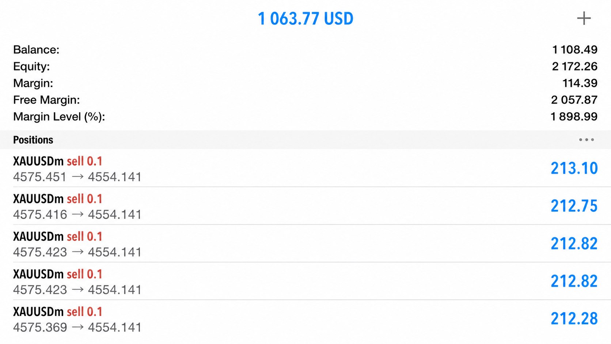Screen dimensions: 611x344
Task: Tap the Margin Level (%) row label
Action: [x=59, y=117]
